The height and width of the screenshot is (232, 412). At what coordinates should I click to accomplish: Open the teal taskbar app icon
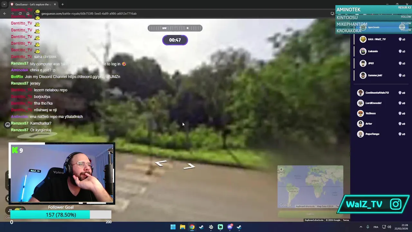[220, 227]
